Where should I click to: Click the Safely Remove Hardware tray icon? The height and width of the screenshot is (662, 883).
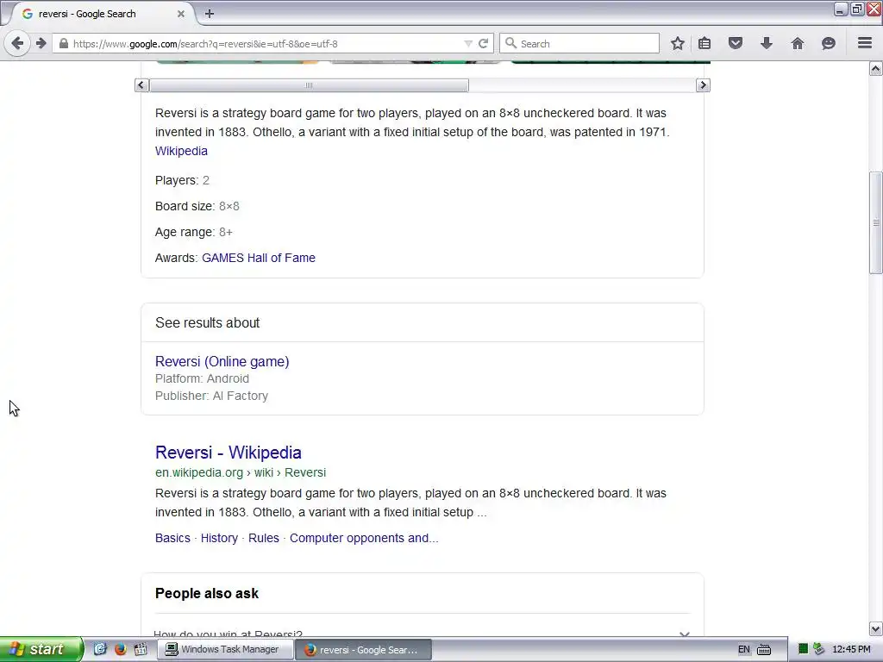point(819,649)
